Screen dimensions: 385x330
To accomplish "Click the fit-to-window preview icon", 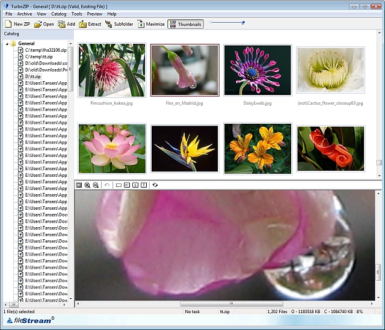I will coord(79,185).
